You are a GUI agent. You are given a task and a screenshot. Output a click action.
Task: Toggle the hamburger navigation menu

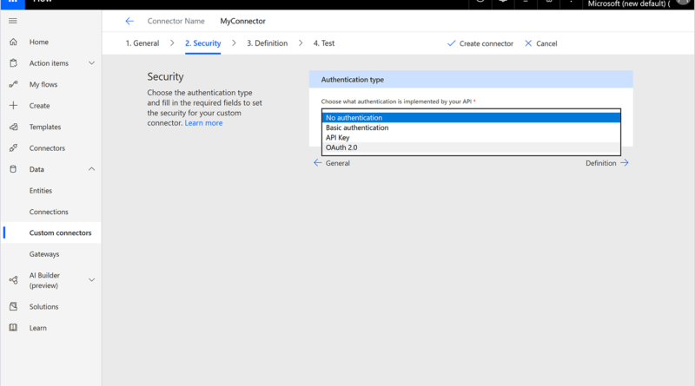tap(13, 21)
